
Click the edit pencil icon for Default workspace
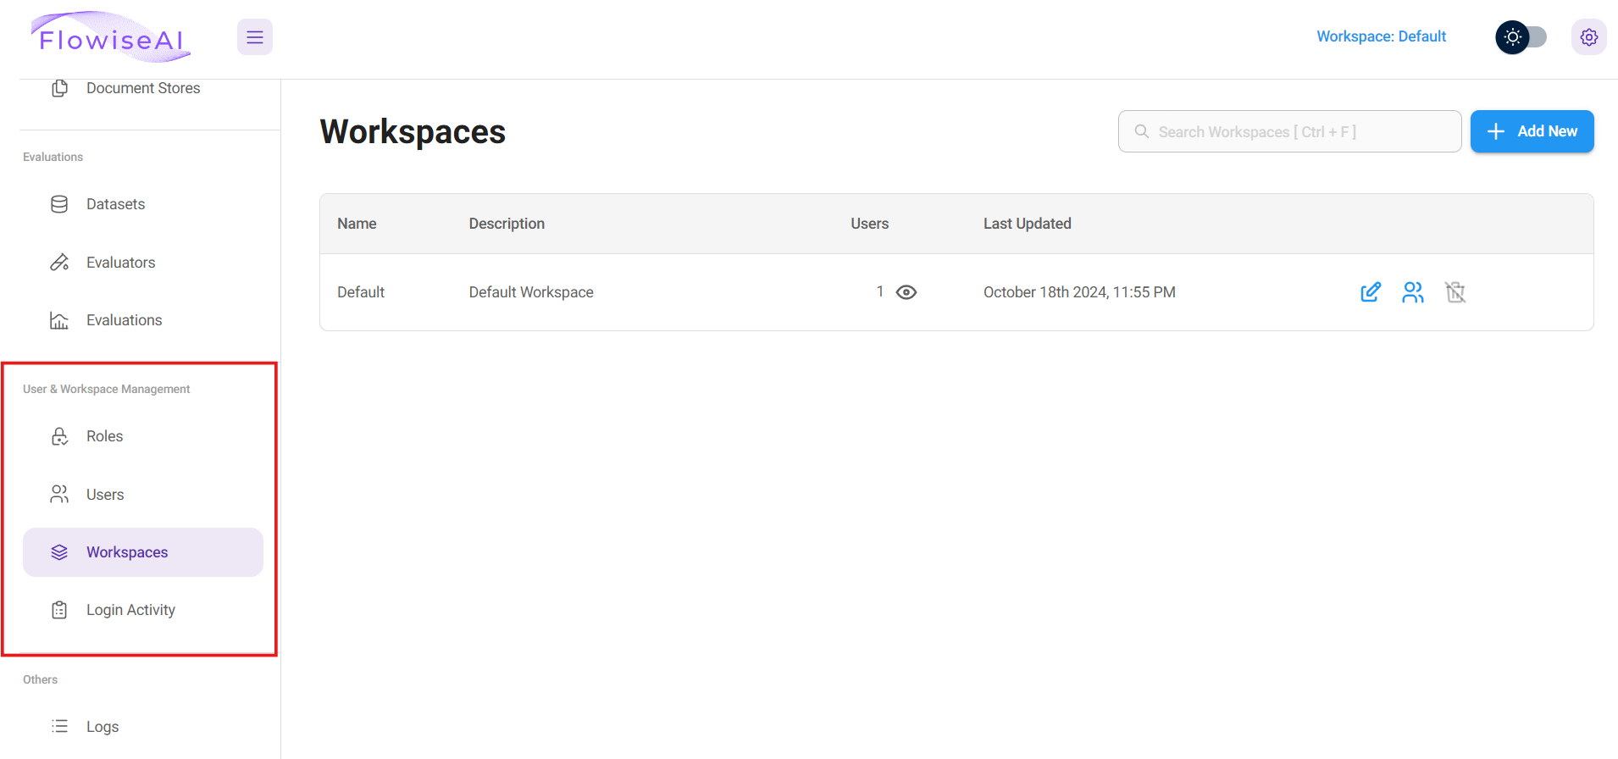1370,292
